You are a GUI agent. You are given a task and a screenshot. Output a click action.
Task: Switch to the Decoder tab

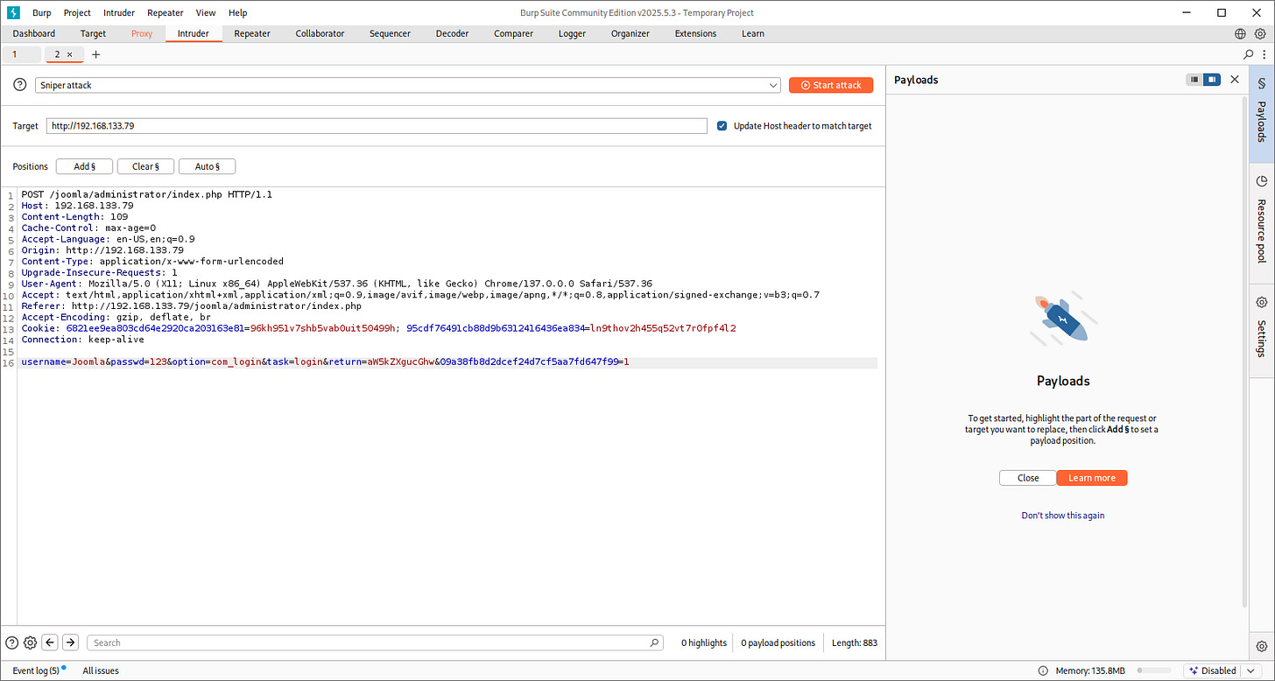[x=453, y=33]
